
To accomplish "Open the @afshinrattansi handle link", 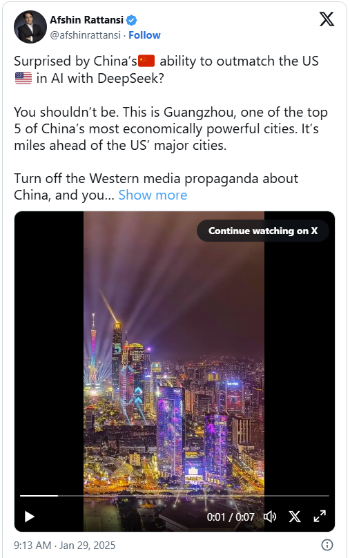I will pos(86,35).
